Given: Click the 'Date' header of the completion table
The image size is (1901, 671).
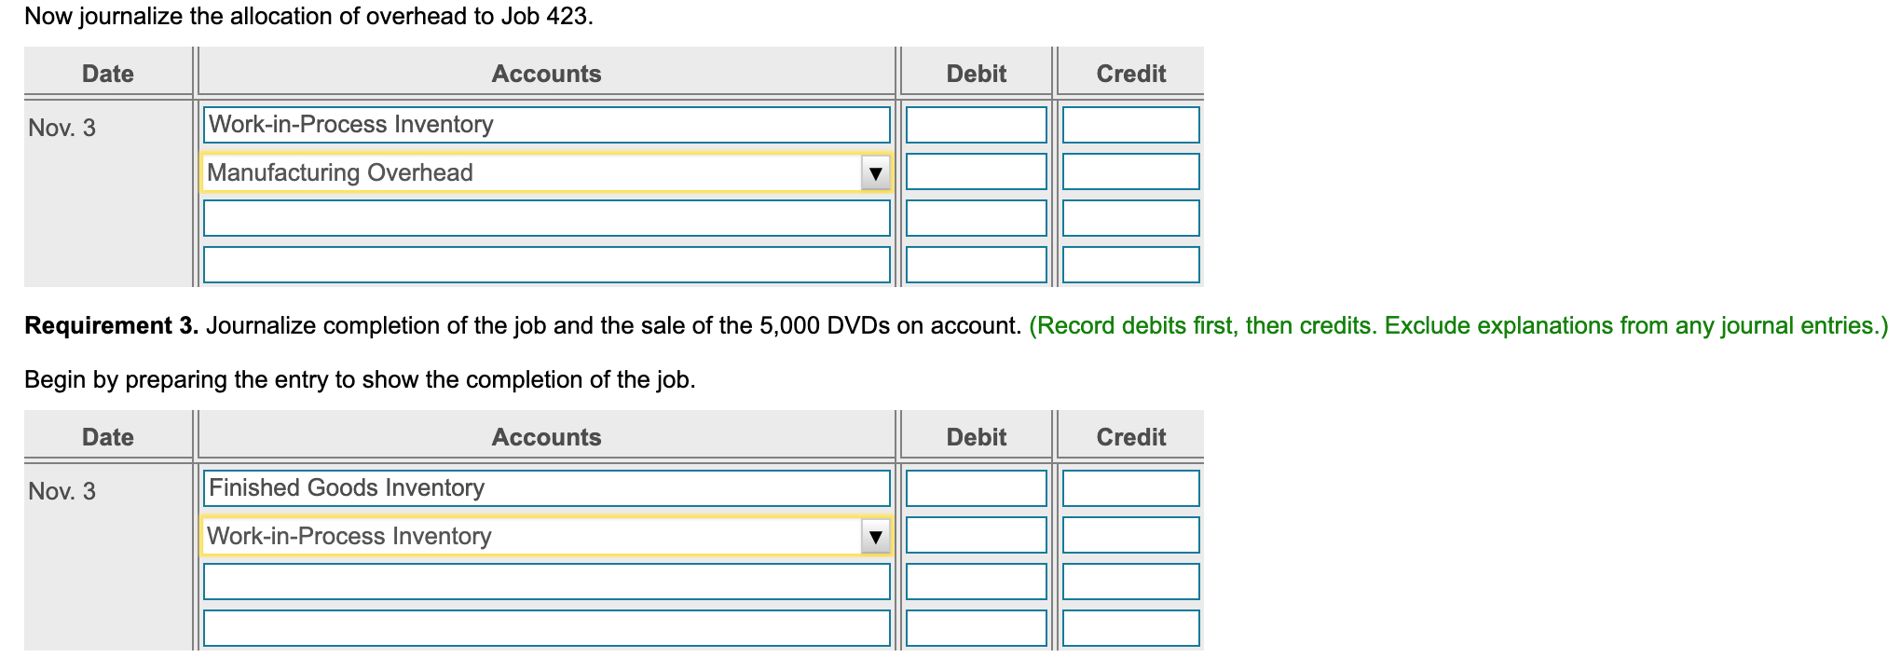Looking at the screenshot, I should 108,437.
